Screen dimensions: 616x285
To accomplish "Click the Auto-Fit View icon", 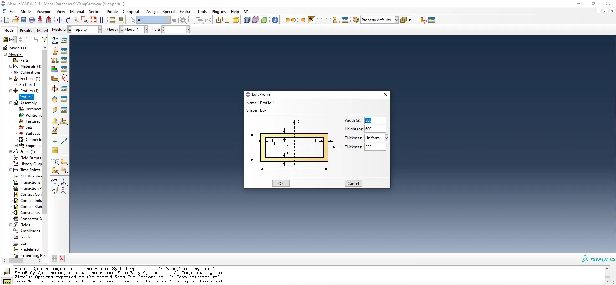I will [x=93, y=20].
